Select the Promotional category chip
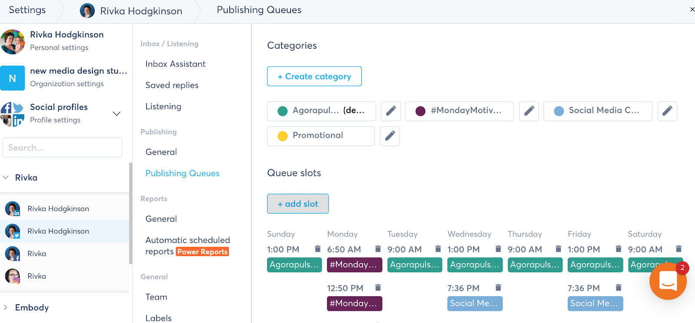The width and height of the screenshot is (695, 323). coord(321,136)
